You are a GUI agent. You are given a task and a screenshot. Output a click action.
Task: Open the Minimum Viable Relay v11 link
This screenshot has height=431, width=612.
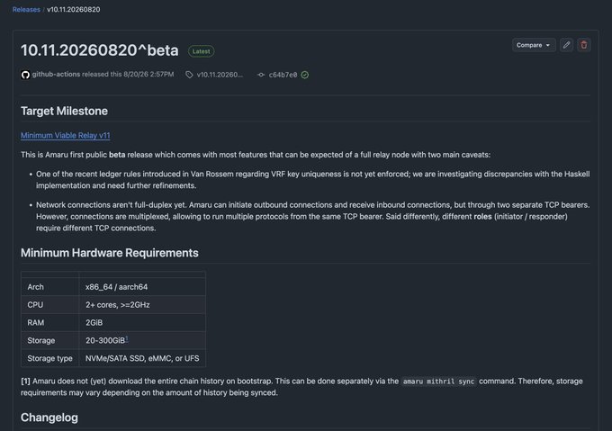click(x=65, y=135)
